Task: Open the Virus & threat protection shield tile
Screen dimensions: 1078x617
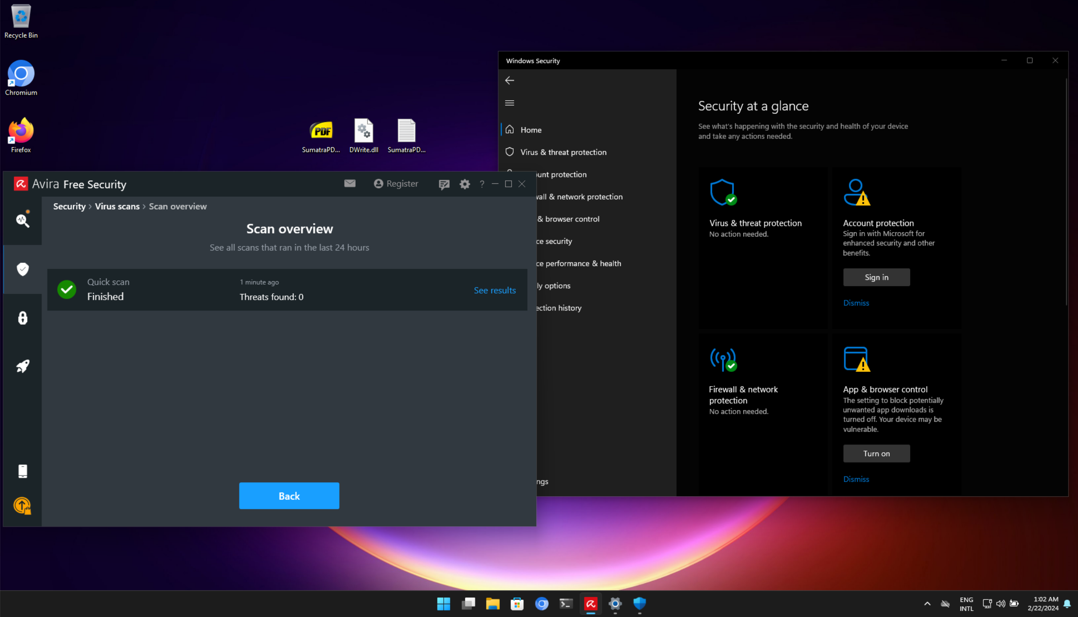Action: click(723, 192)
